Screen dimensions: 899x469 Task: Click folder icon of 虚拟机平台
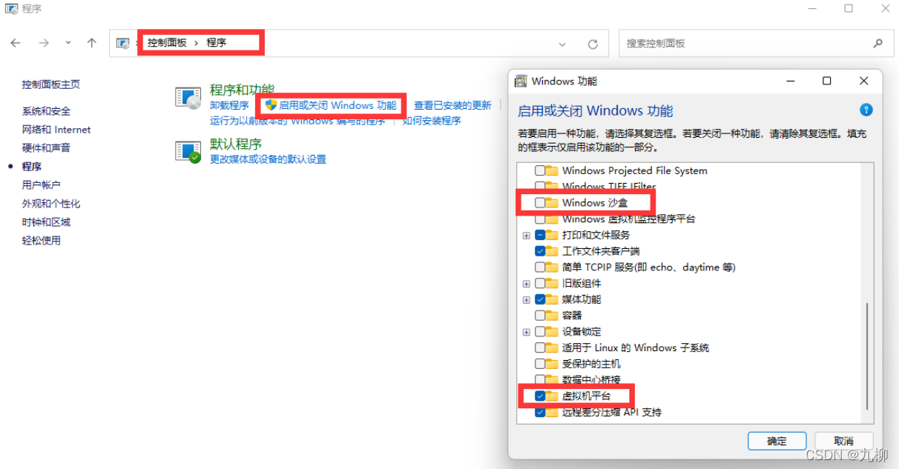coord(552,396)
